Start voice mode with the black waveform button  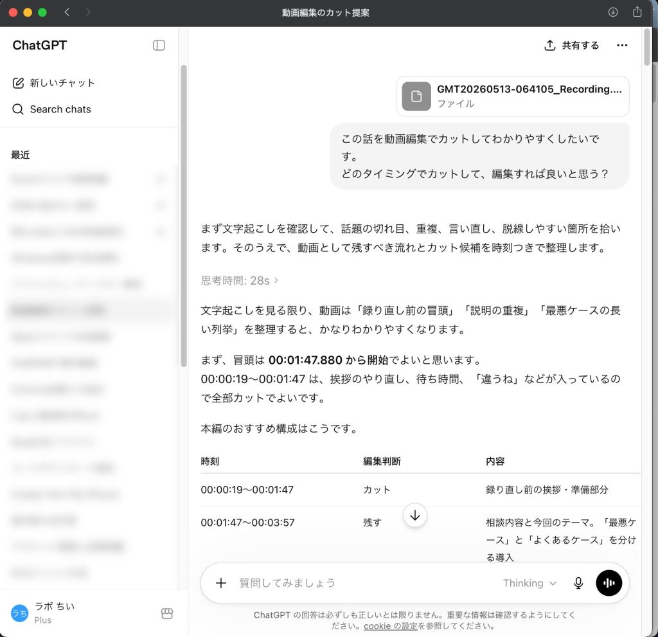[x=609, y=583]
